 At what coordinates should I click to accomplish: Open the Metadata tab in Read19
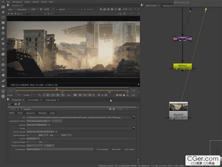[x=42, y=113]
